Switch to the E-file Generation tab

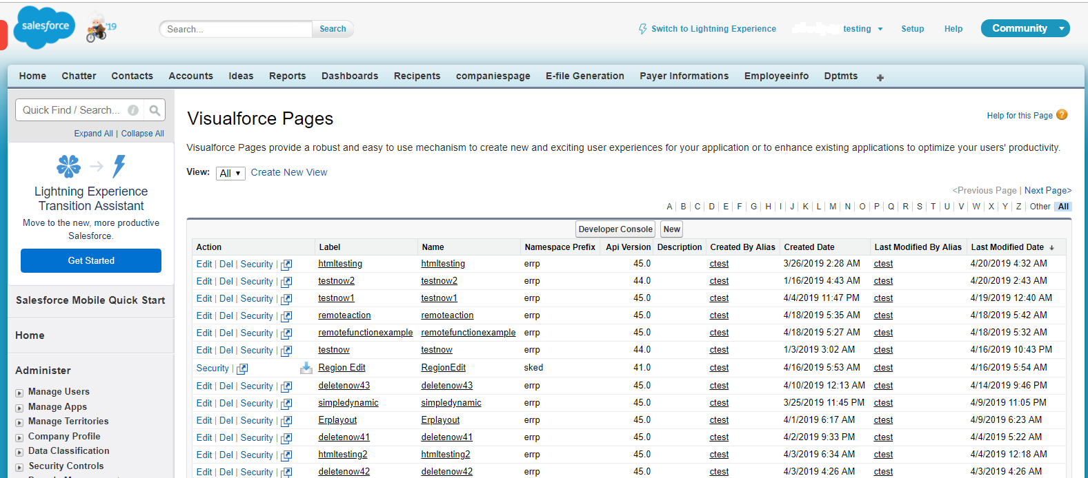click(584, 76)
